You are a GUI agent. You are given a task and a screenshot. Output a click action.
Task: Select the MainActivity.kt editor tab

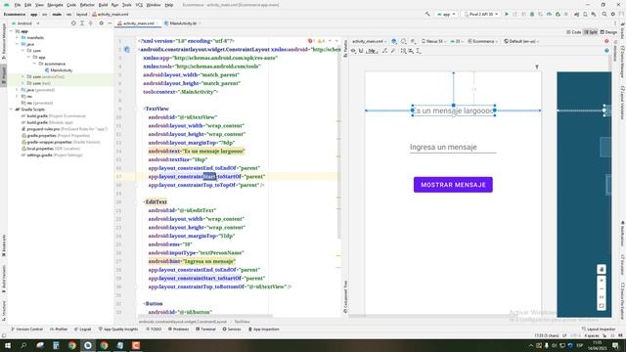(x=183, y=23)
